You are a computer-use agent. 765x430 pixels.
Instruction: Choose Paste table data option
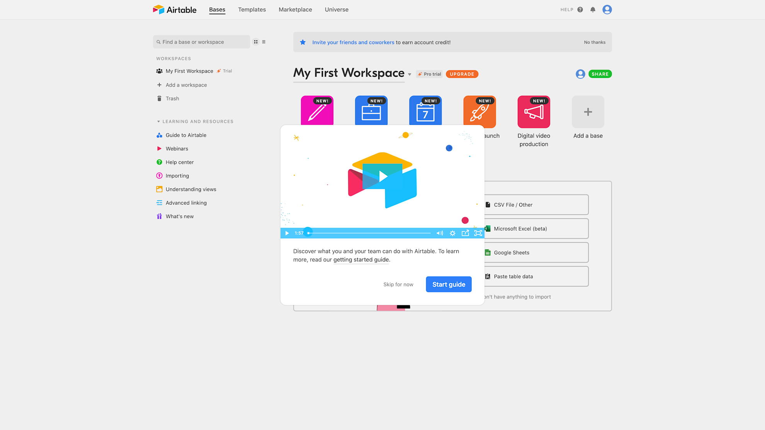536,276
